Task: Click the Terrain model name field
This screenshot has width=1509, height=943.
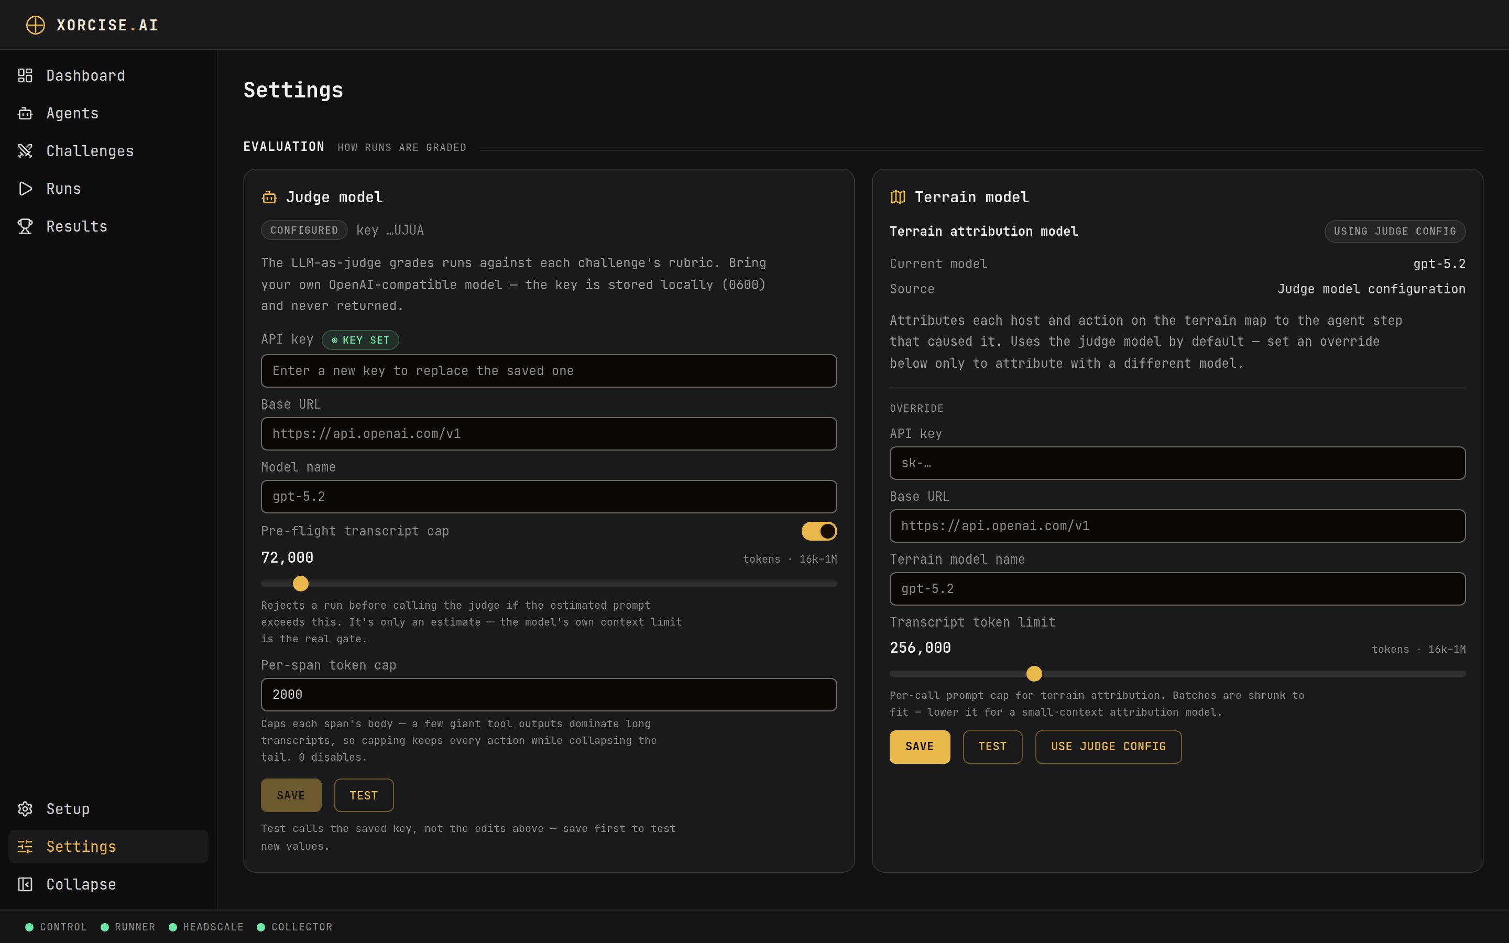Action: pyautogui.click(x=1177, y=589)
